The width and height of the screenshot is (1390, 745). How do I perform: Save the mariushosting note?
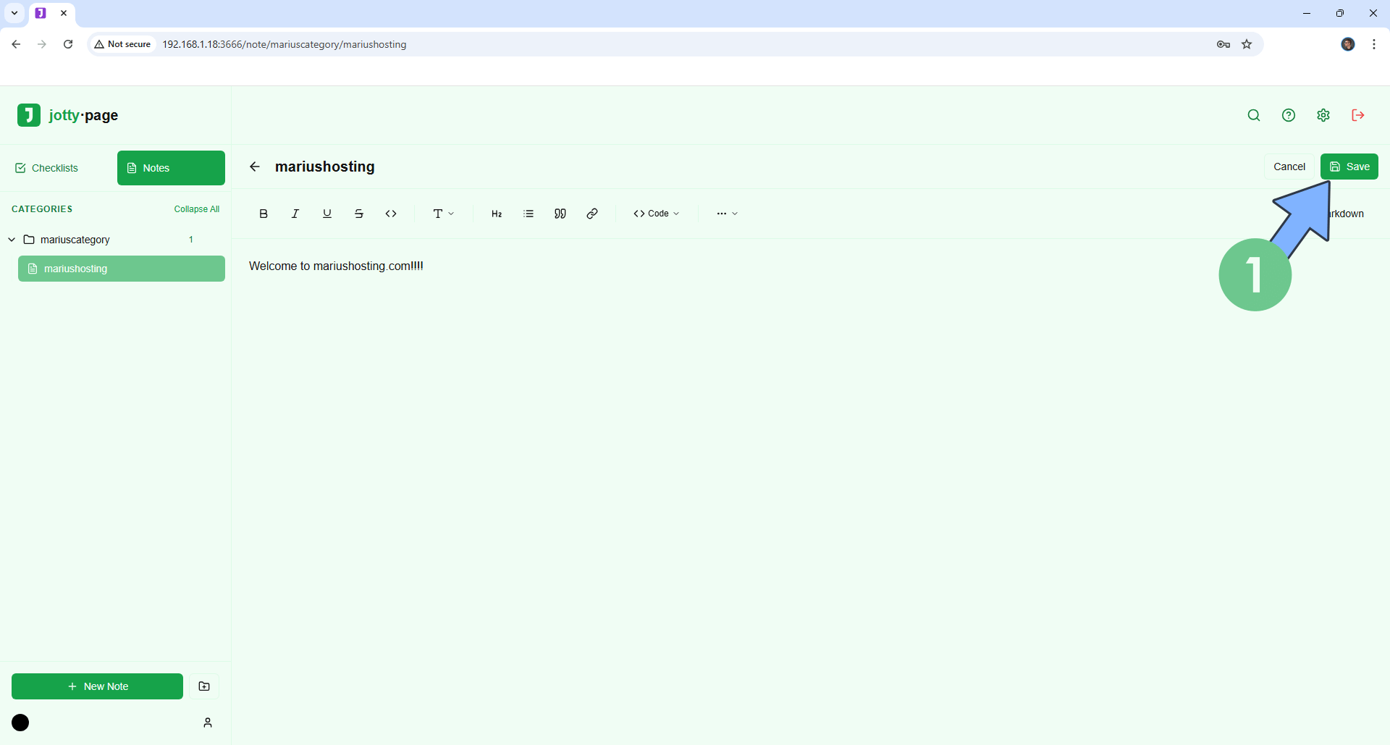[1349, 167]
